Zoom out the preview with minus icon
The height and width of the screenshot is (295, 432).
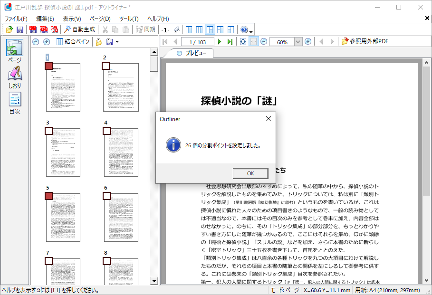coord(264,42)
